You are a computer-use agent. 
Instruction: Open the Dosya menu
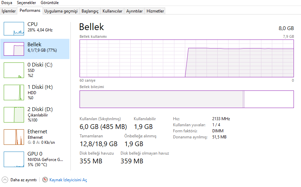7,3
